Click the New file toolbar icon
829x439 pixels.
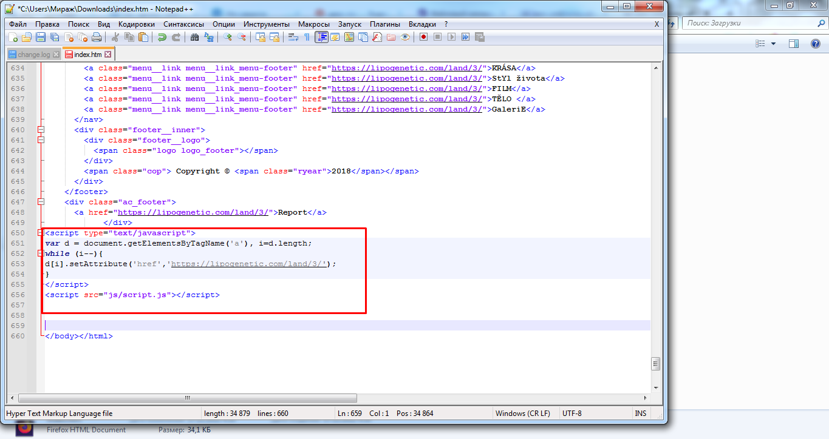(x=13, y=37)
